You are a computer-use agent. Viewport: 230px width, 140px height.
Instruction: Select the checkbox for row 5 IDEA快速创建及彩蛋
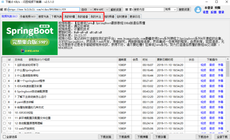pyautogui.click(x=4, y=86)
